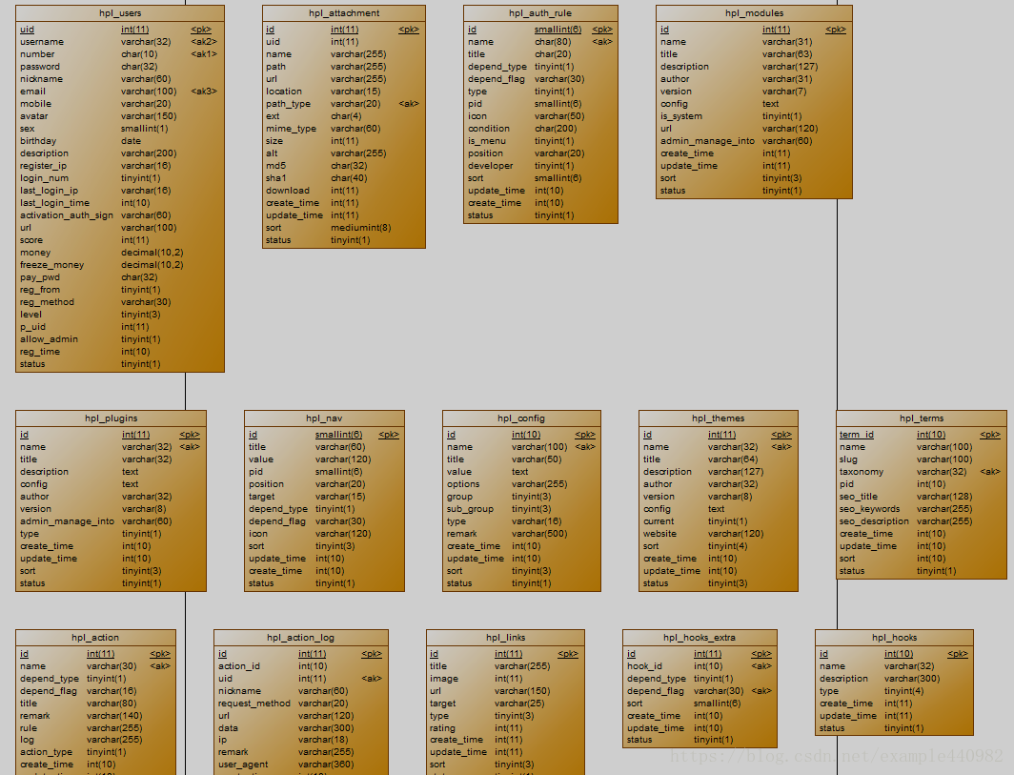Viewport: 1014px width, 775px height.
Task: Click the 'tinyint(4)' type in hpl_hooks
Action: [904, 691]
